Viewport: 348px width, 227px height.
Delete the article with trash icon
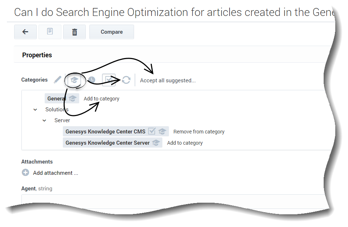74,32
